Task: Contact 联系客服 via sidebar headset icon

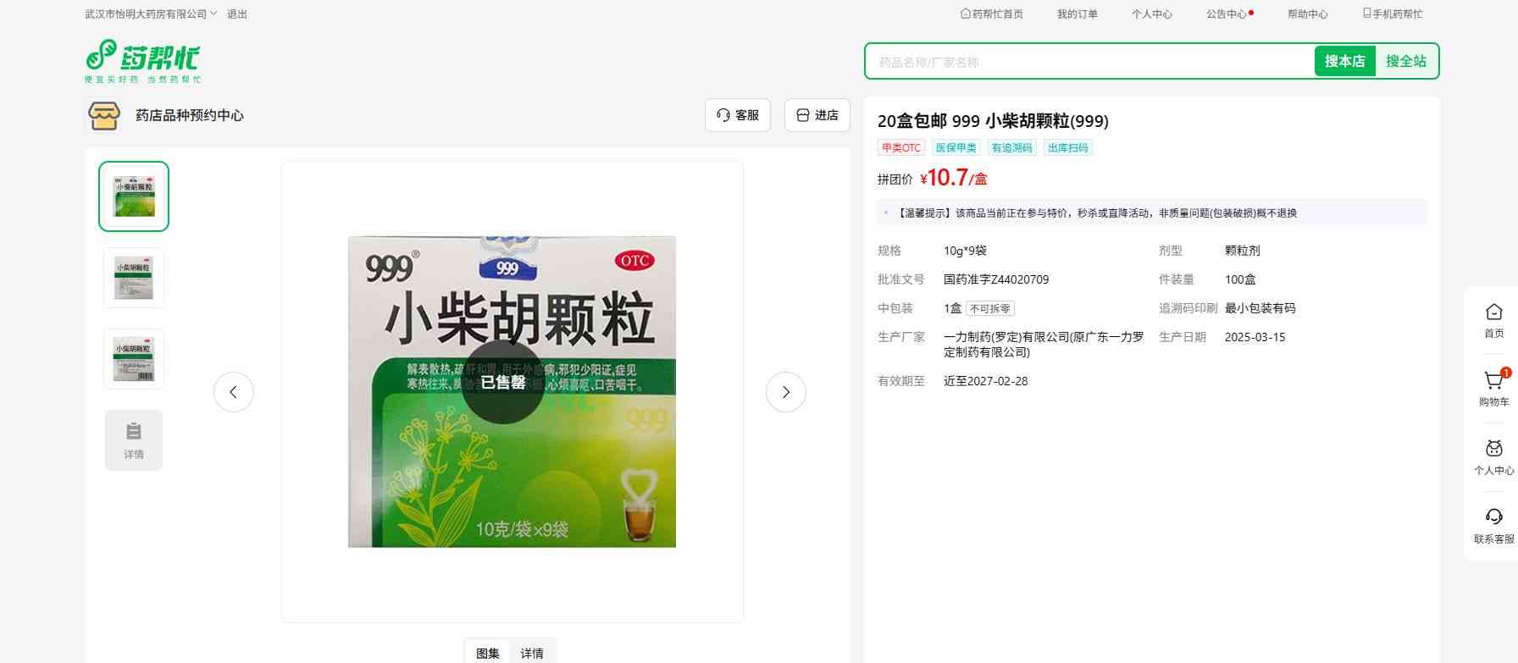Action: tap(1493, 518)
